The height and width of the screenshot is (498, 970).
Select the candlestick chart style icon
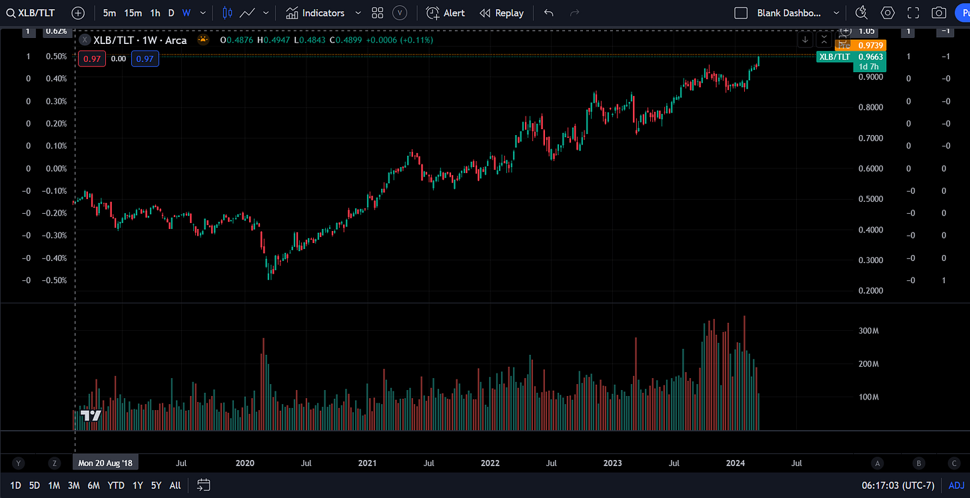227,13
